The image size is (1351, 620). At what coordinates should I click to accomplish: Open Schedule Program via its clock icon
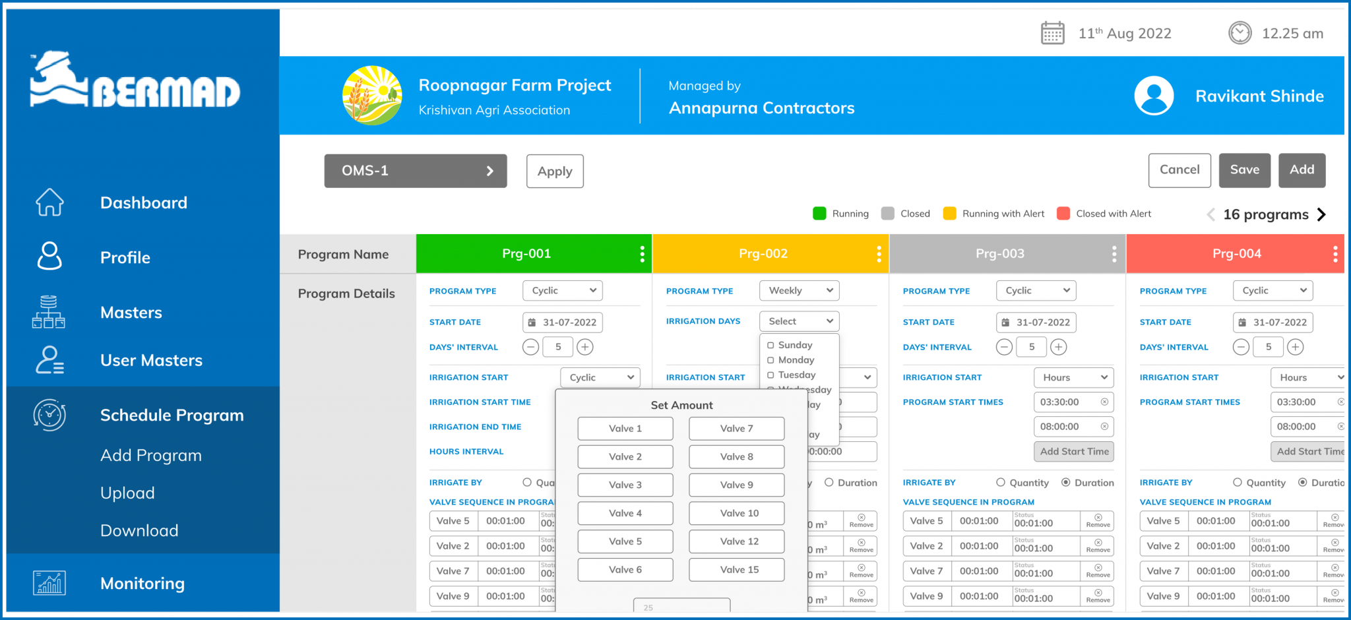(49, 415)
